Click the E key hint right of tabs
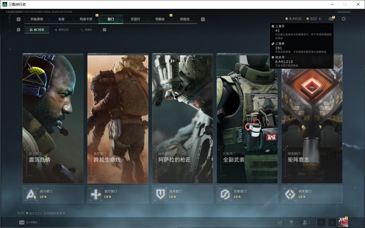Screen dimensions: 365x228 [x=203, y=19]
